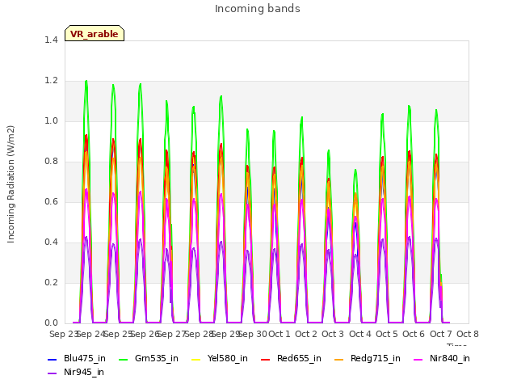
Task: Click the 1.0 y-axis tick label
Action: pos(51,121)
